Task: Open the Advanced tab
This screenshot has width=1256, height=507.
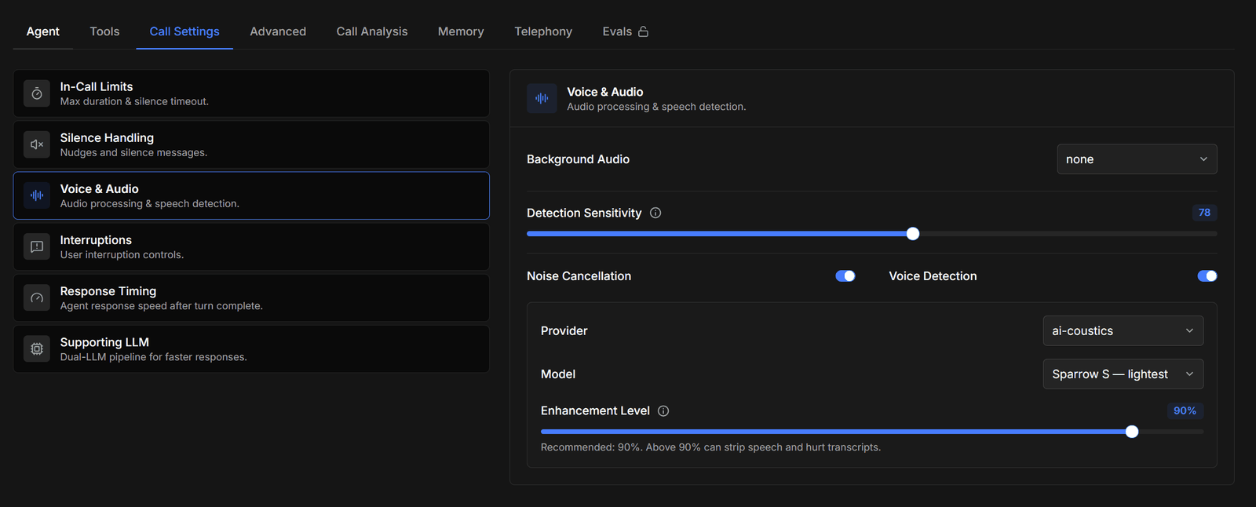Action: (x=278, y=31)
